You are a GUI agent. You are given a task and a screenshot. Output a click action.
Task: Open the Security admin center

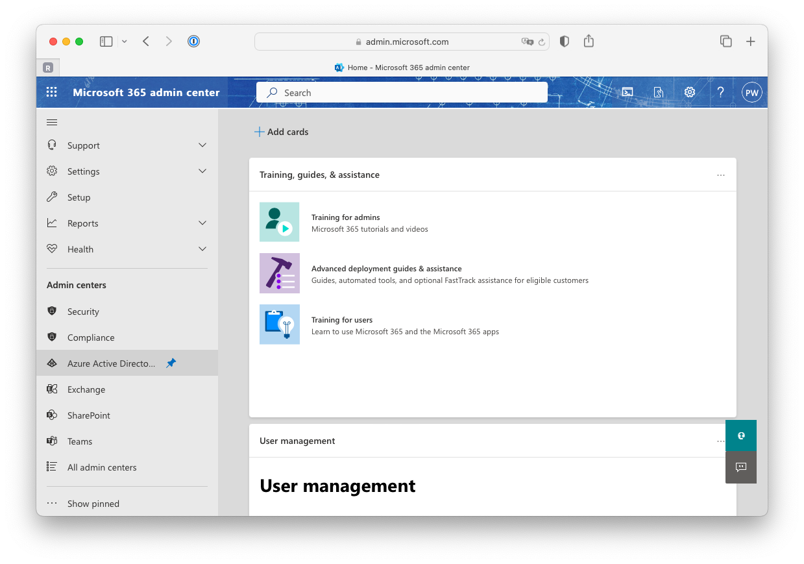coord(127,312)
